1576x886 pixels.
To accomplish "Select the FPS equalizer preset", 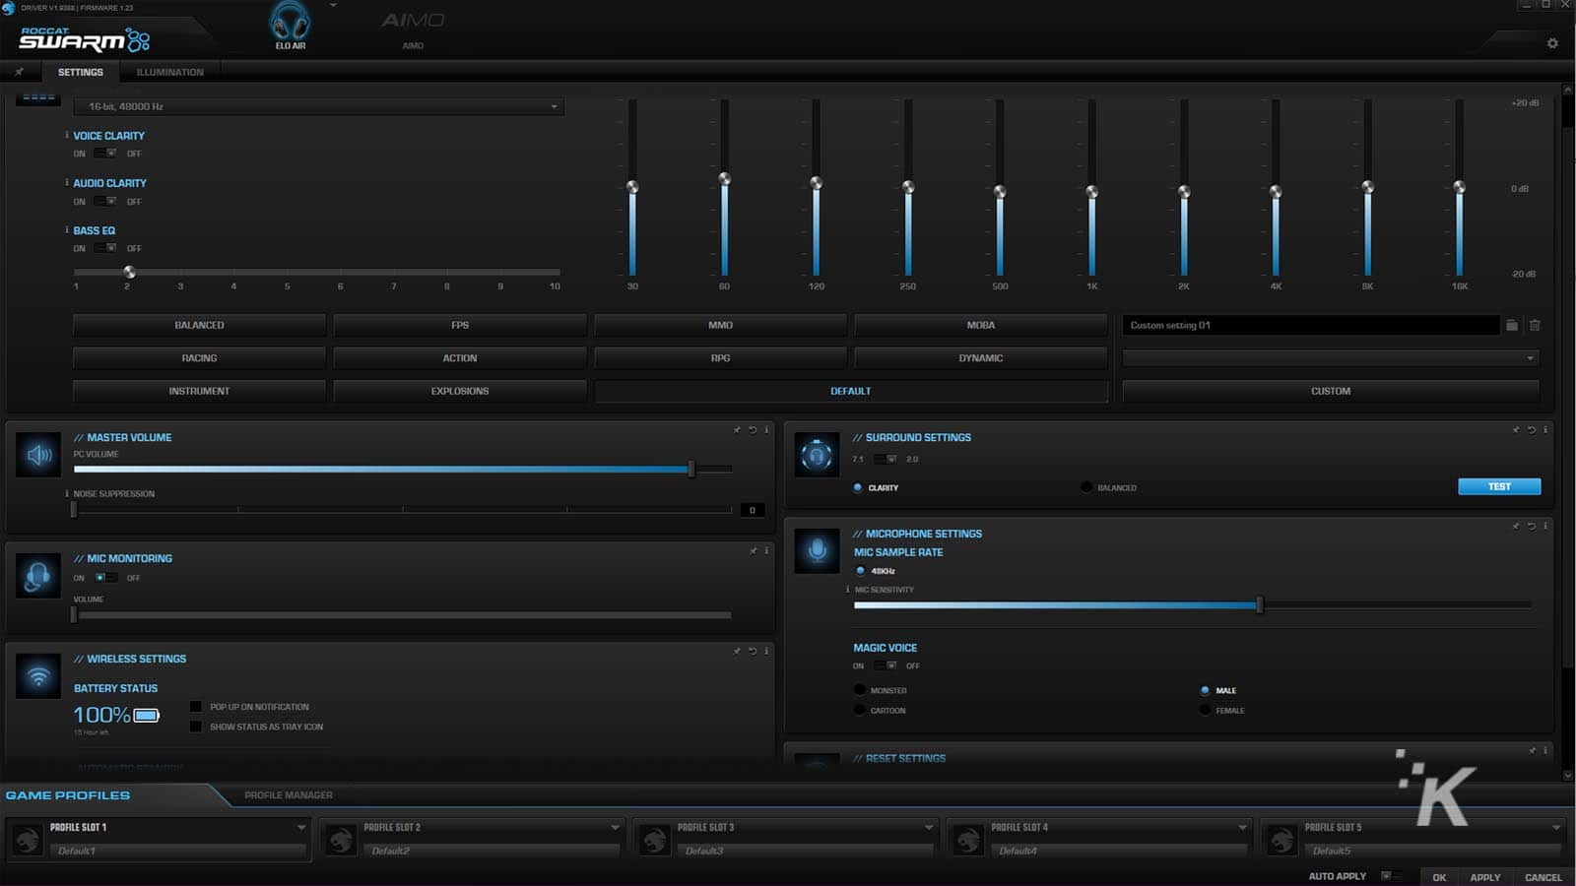I will pos(459,325).
